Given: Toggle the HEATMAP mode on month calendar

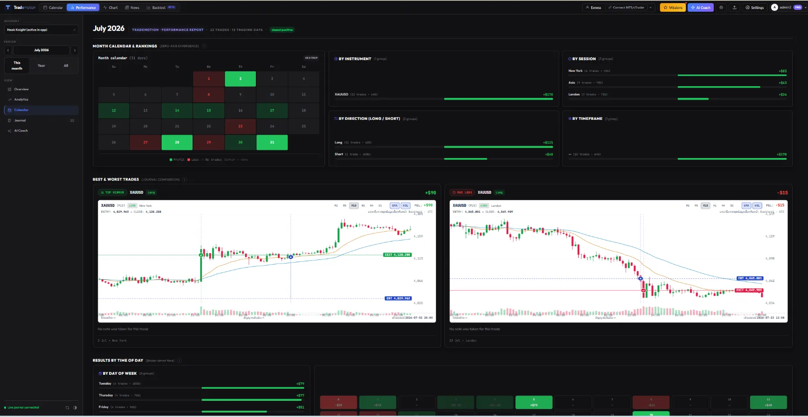Looking at the screenshot, I should [x=311, y=58].
